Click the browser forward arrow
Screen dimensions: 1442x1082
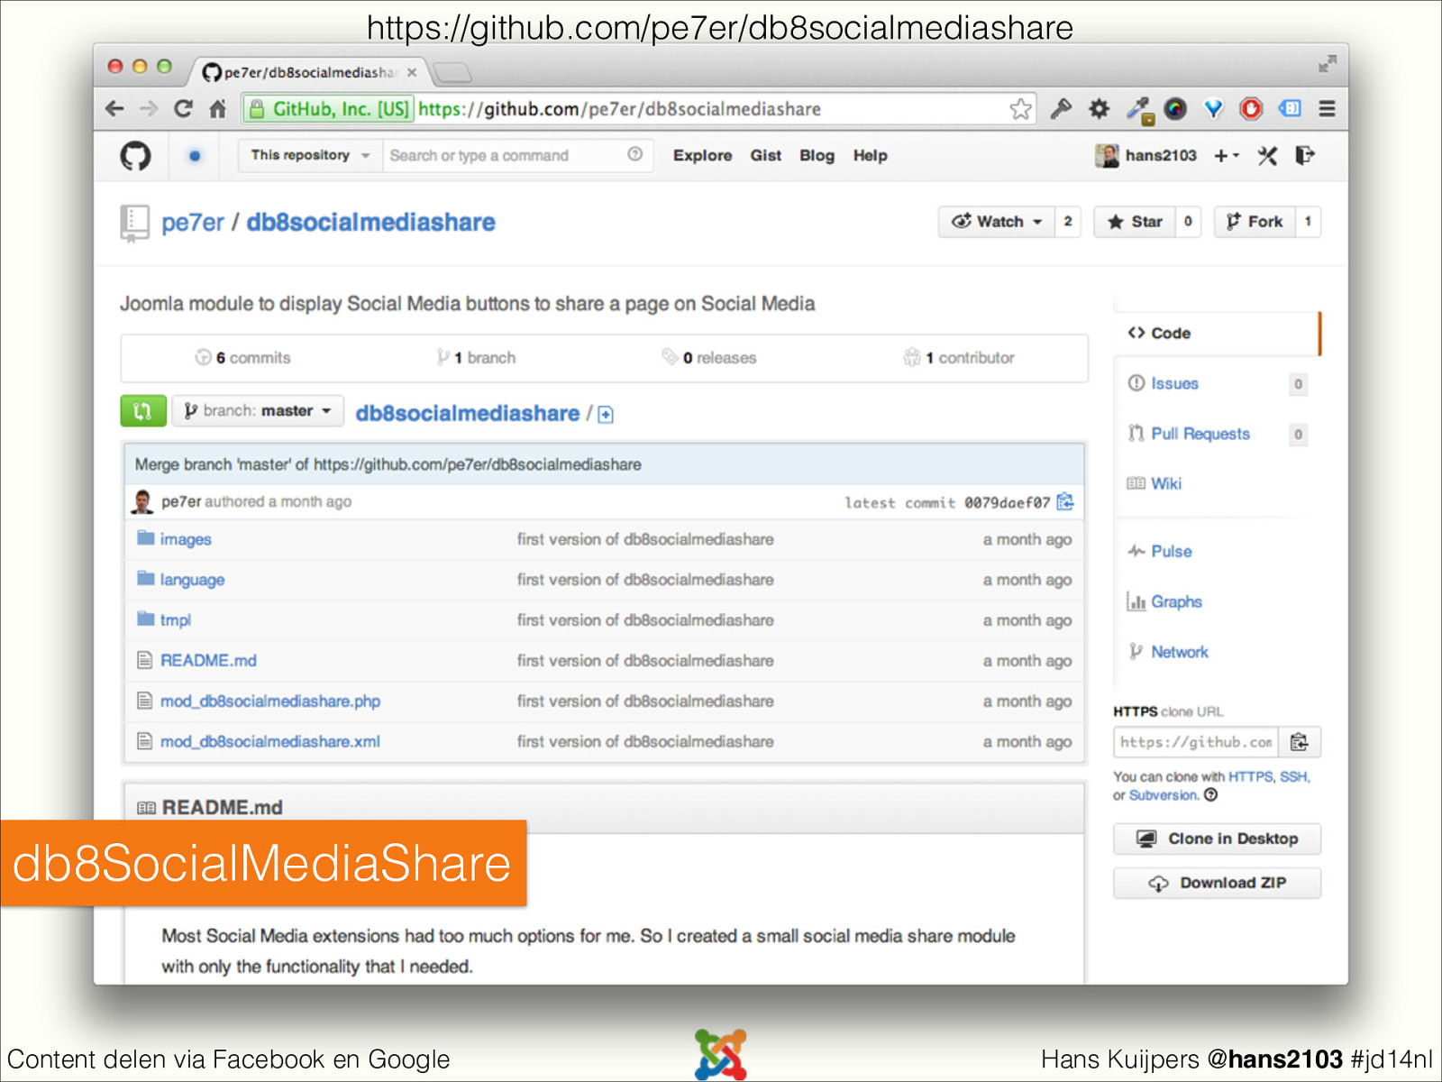coord(149,109)
